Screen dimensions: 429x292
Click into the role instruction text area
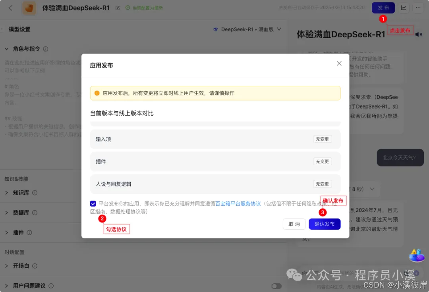43,99
